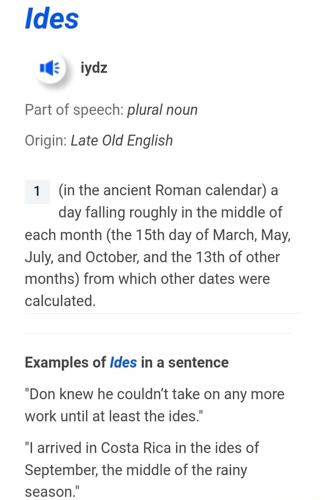Image resolution: width=325 pixels, height=500 pixels.
Task: Open the Ides link in the examples heading
Action: [x=123, y=362]
